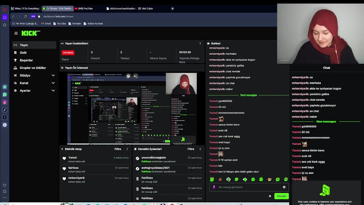364x205 pixels.
Task: Click Yuroxi's "sence kimim benn" message in Sohbet
Action: tap(224, 125)
